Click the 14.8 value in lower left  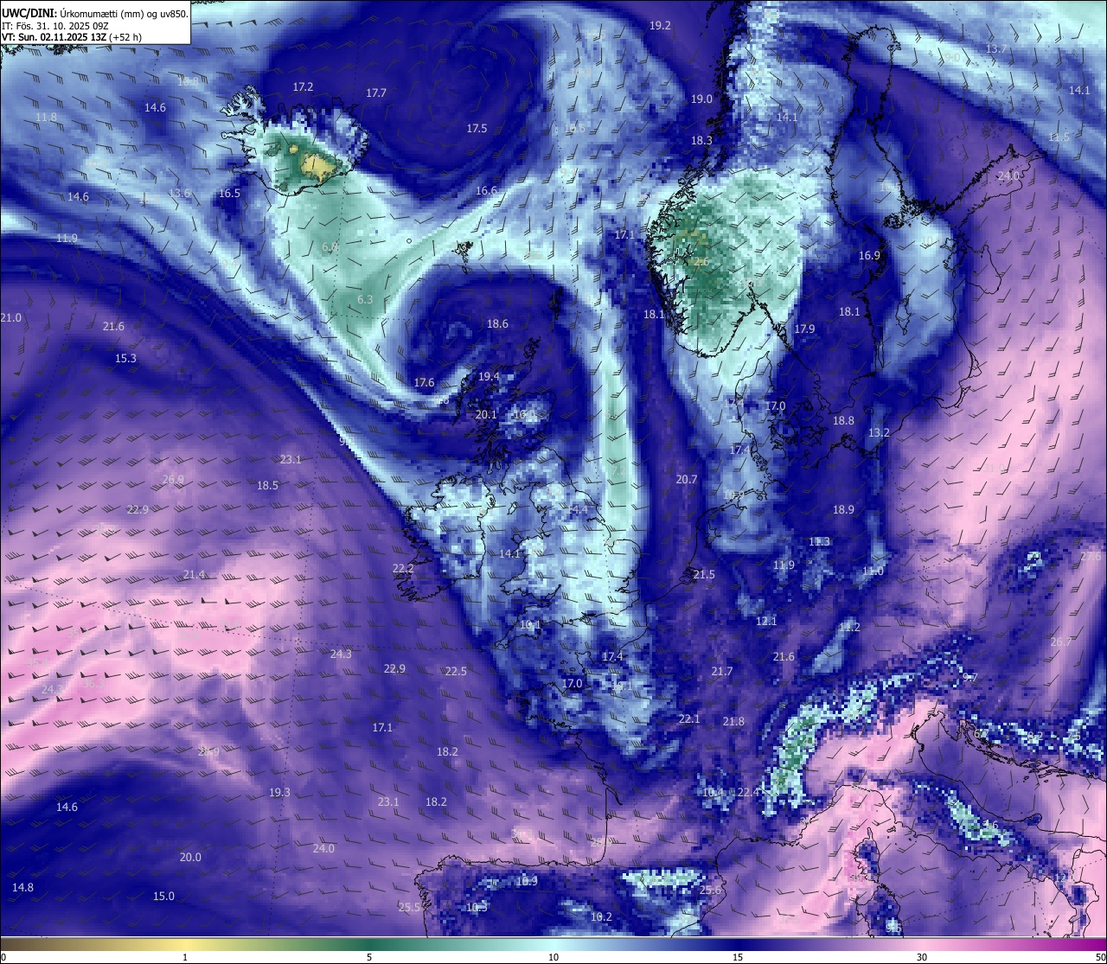[22, 888]
